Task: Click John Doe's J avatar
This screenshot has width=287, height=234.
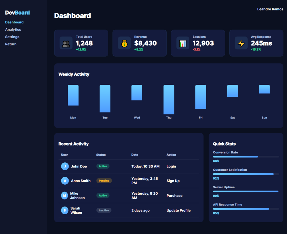Action: [65, 166]
